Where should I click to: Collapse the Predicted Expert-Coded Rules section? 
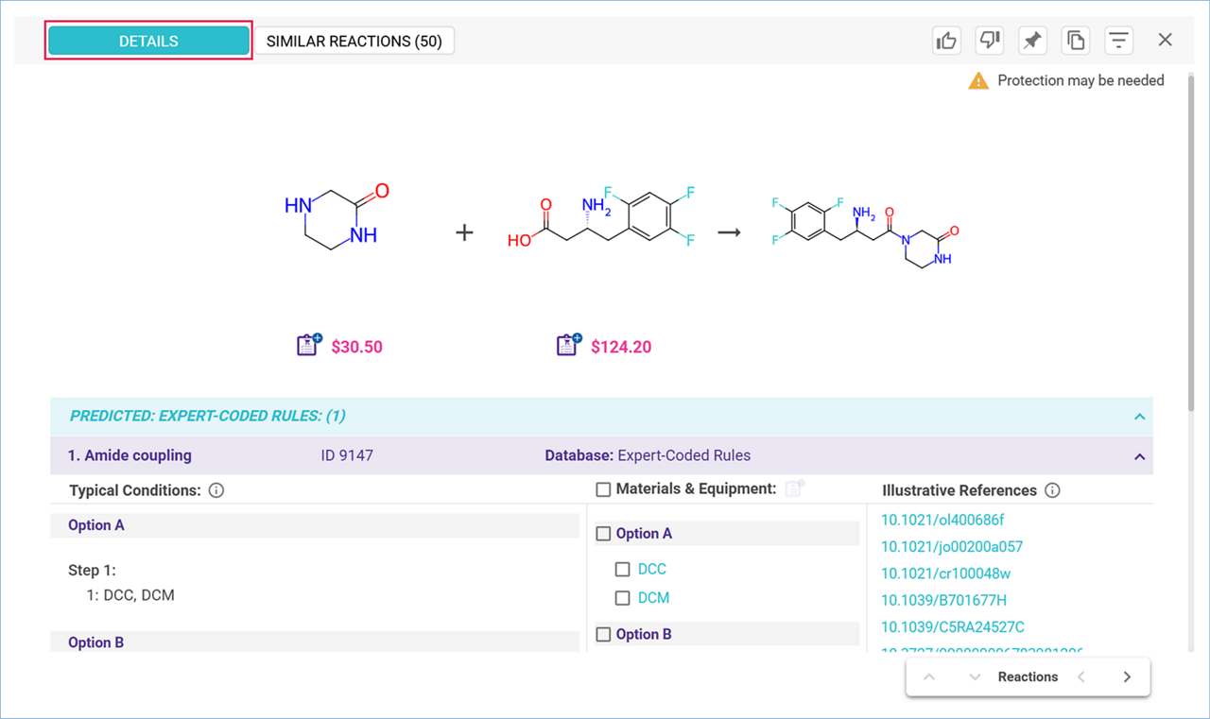point(1139,417)
